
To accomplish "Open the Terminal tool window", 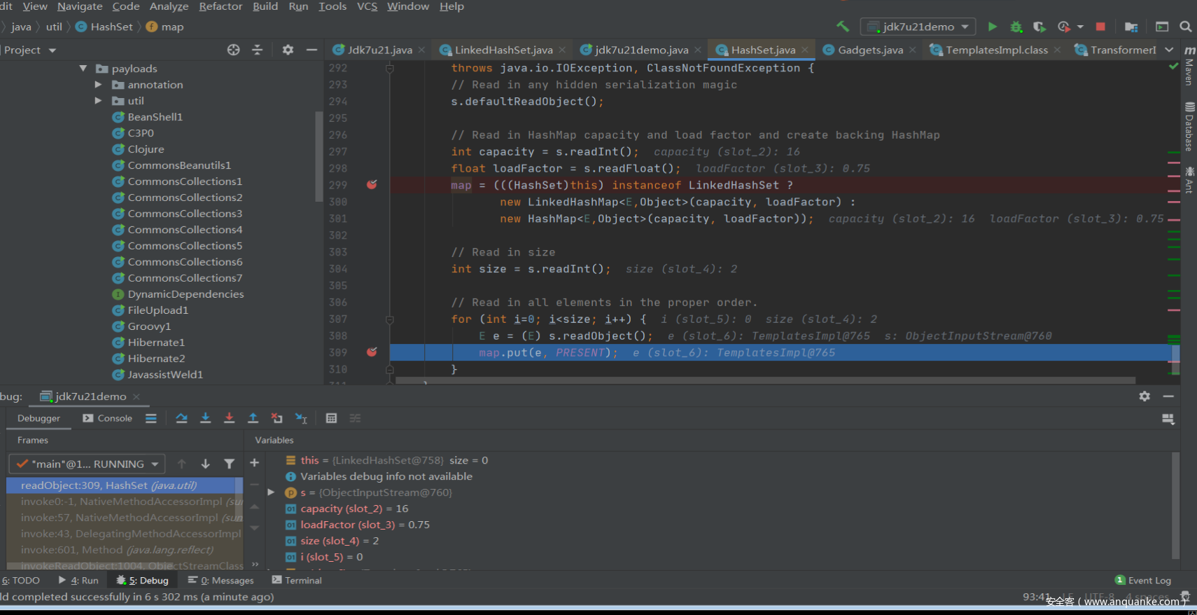I will 297,580.
